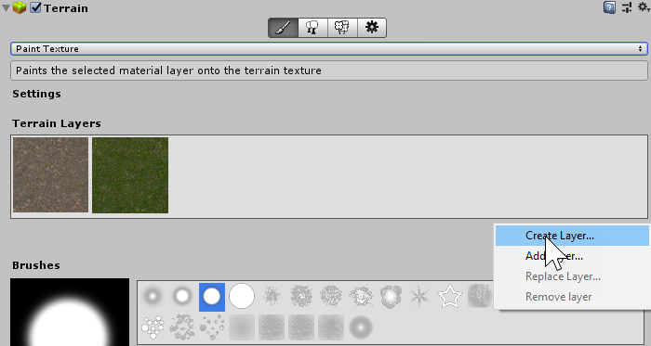Click the disabled Replace Layer... entry
The width and height of the screenshot is (651, 346).
tap(572, 276)
